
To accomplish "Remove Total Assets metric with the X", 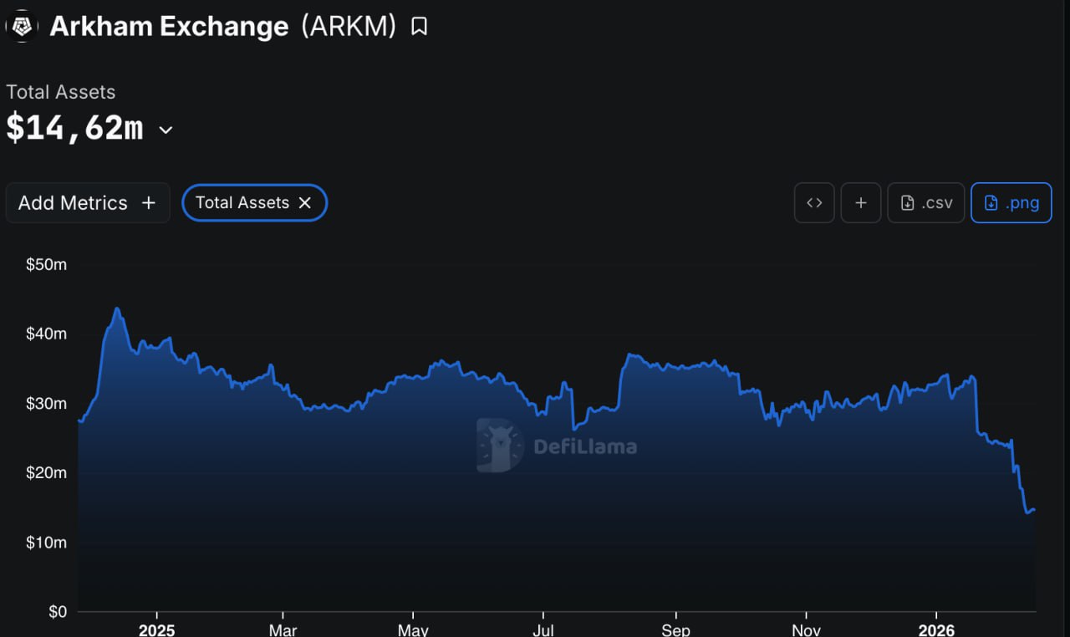I will (305, 203).
